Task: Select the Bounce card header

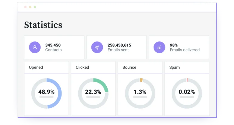Action: point(140,67)
